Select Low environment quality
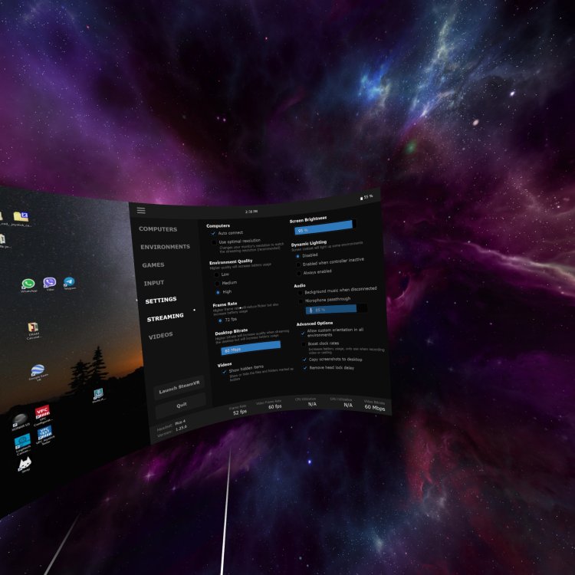This screenshot has height=575, width=575. [x=216, y=274]
